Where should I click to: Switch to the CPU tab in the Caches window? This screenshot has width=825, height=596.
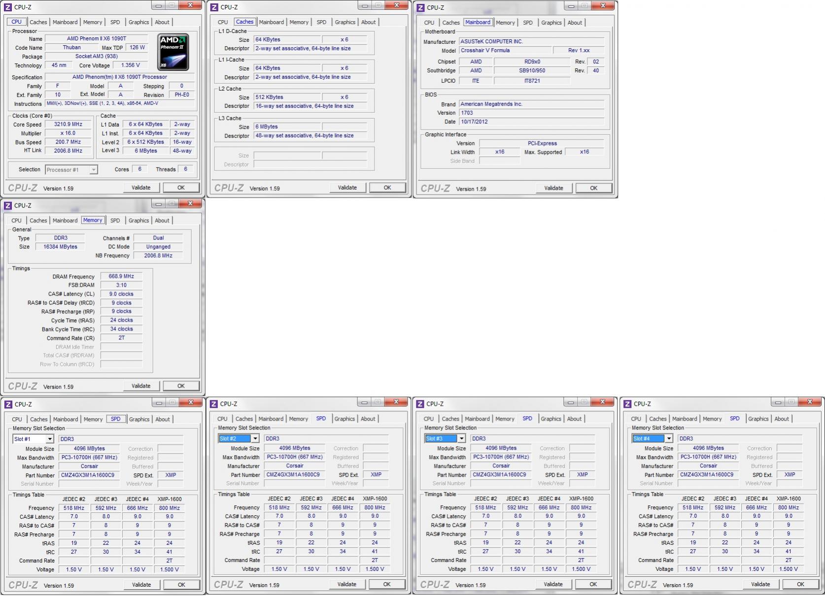[223, 22]
